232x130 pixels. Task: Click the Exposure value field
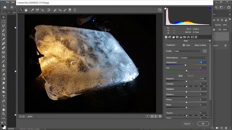(203, 79)
